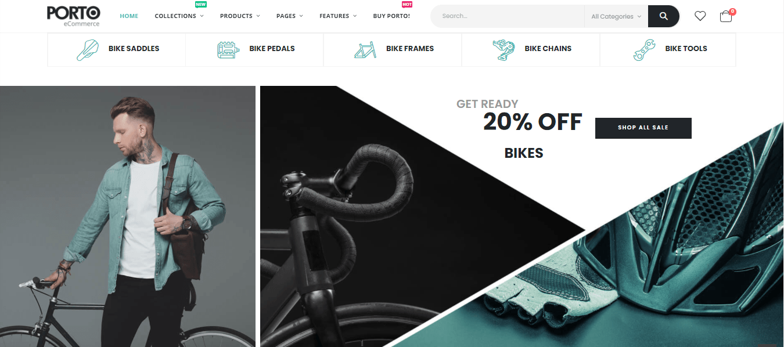
Task: Click the bike tools wrench icon
Action: click(x=644, y=49)
